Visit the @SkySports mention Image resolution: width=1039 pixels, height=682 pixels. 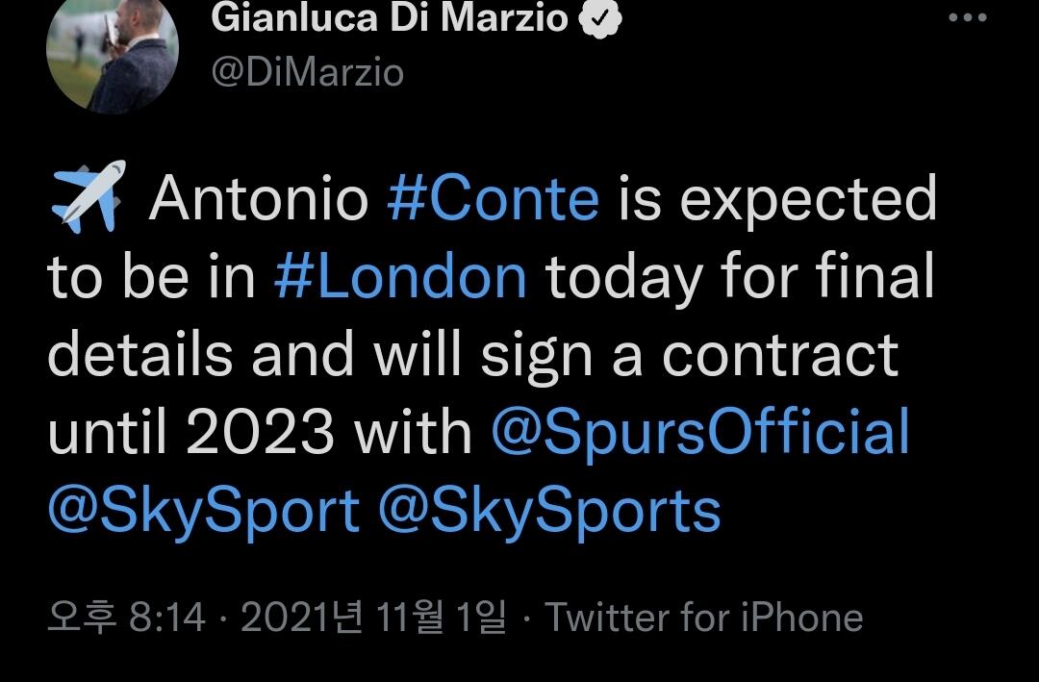(x=549, y=512)
